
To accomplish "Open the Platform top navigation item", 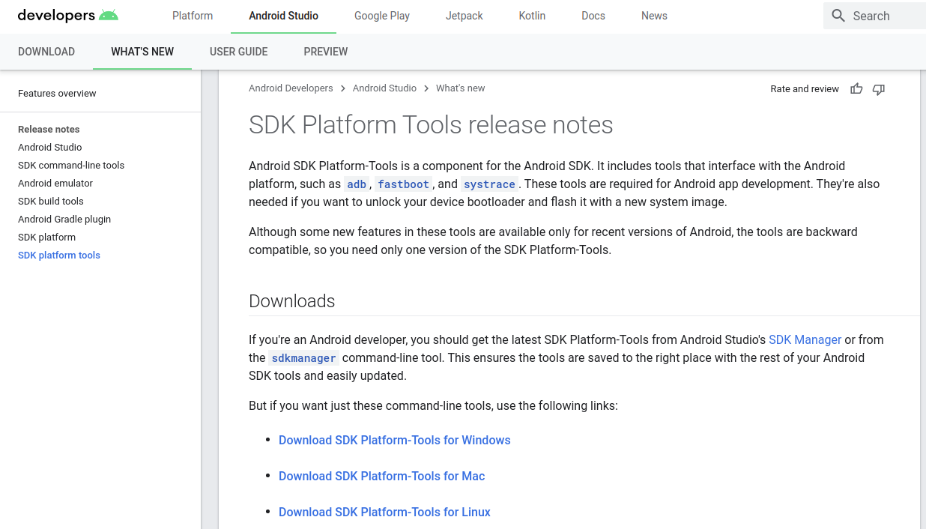I will pyautogui.click(x=193, y=16).
